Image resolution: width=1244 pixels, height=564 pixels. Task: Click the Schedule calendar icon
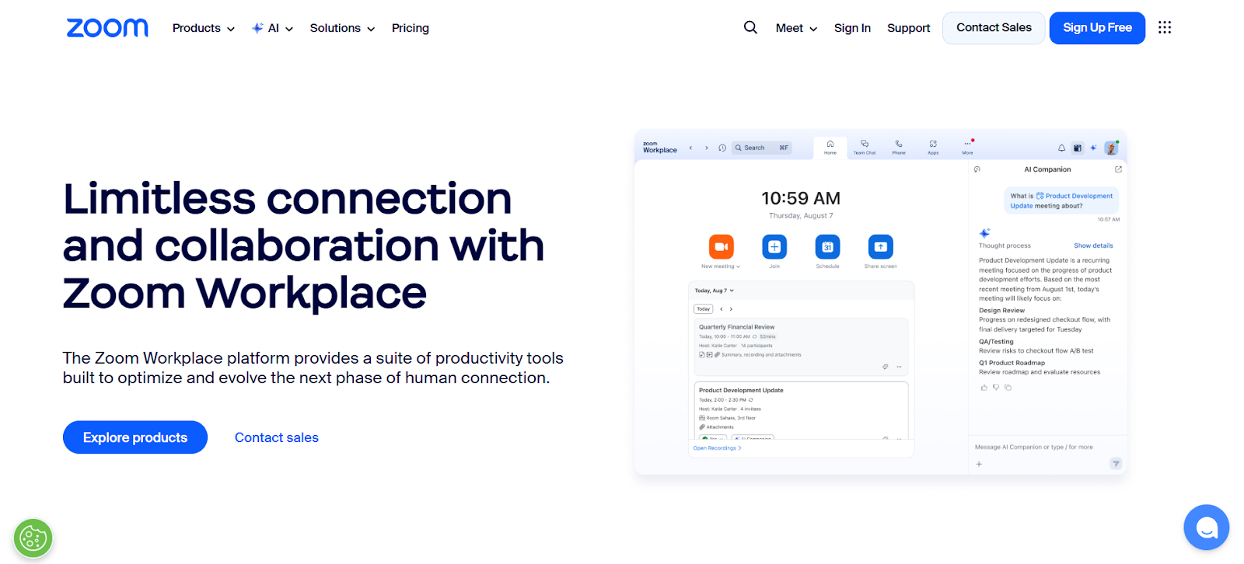tap(827, 247)
